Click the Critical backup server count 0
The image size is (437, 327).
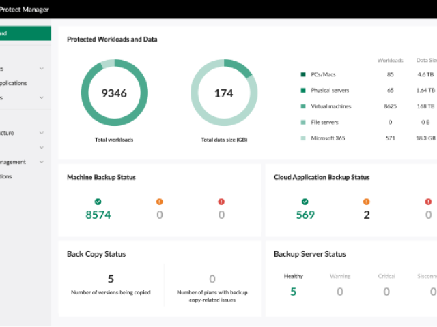click(x=386, y=292)
